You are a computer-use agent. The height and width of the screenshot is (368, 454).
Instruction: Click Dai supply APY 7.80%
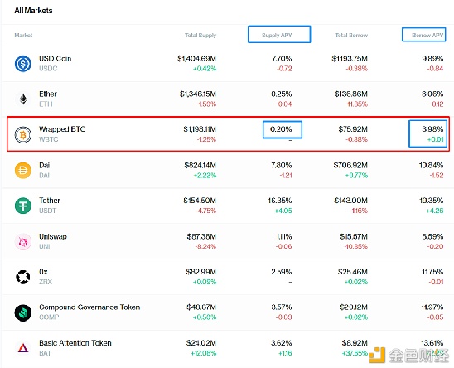click(x=282, y=165)
